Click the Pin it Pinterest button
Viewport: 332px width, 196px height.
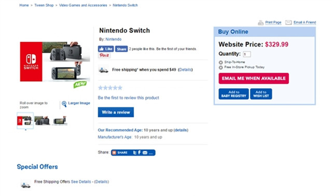[104, 55]
